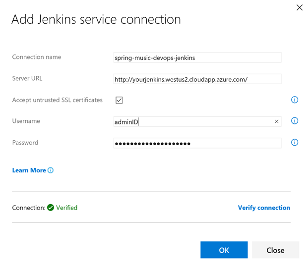Open info icon for SSL certificates row

tap(295, 100)
